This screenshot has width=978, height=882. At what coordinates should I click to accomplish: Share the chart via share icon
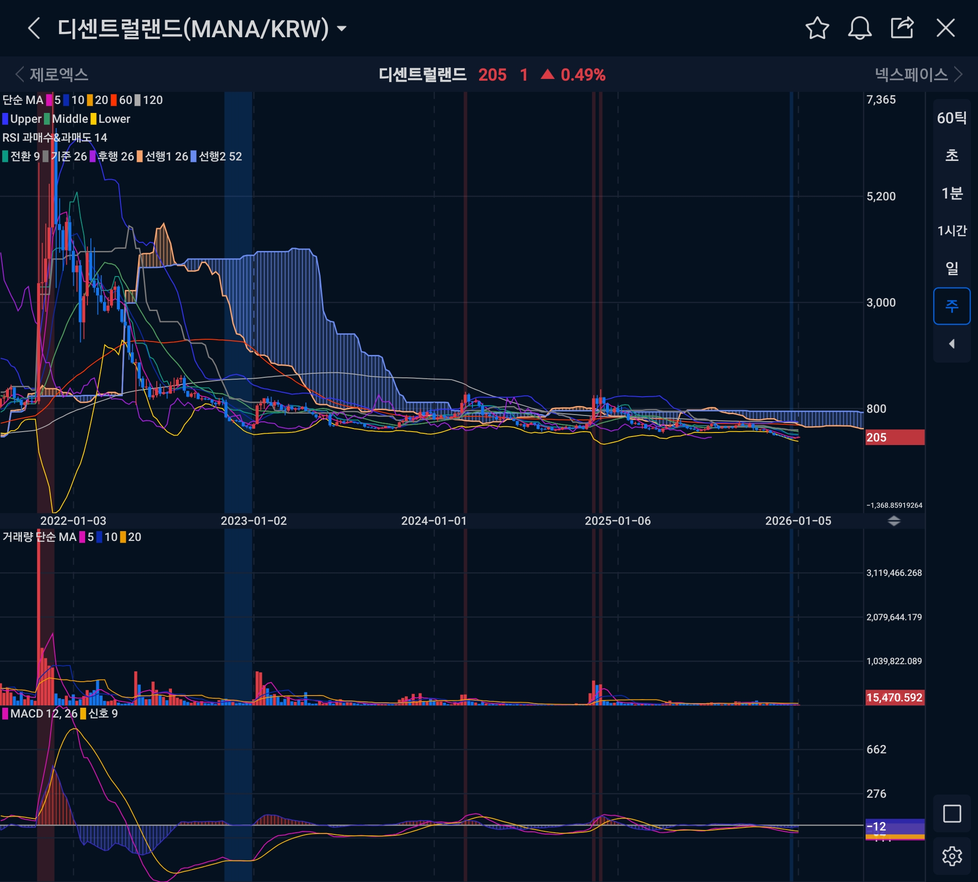click(x=902, y=28)
